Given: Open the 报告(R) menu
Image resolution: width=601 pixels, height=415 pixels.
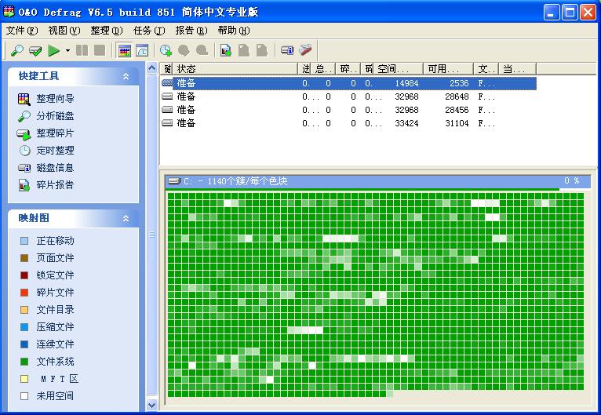Looking at the screenshot, I should [191, 31].
